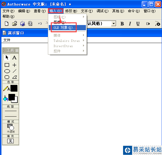Open the text style dropdown arrow
162x155 pixels.
pos(114,24)
